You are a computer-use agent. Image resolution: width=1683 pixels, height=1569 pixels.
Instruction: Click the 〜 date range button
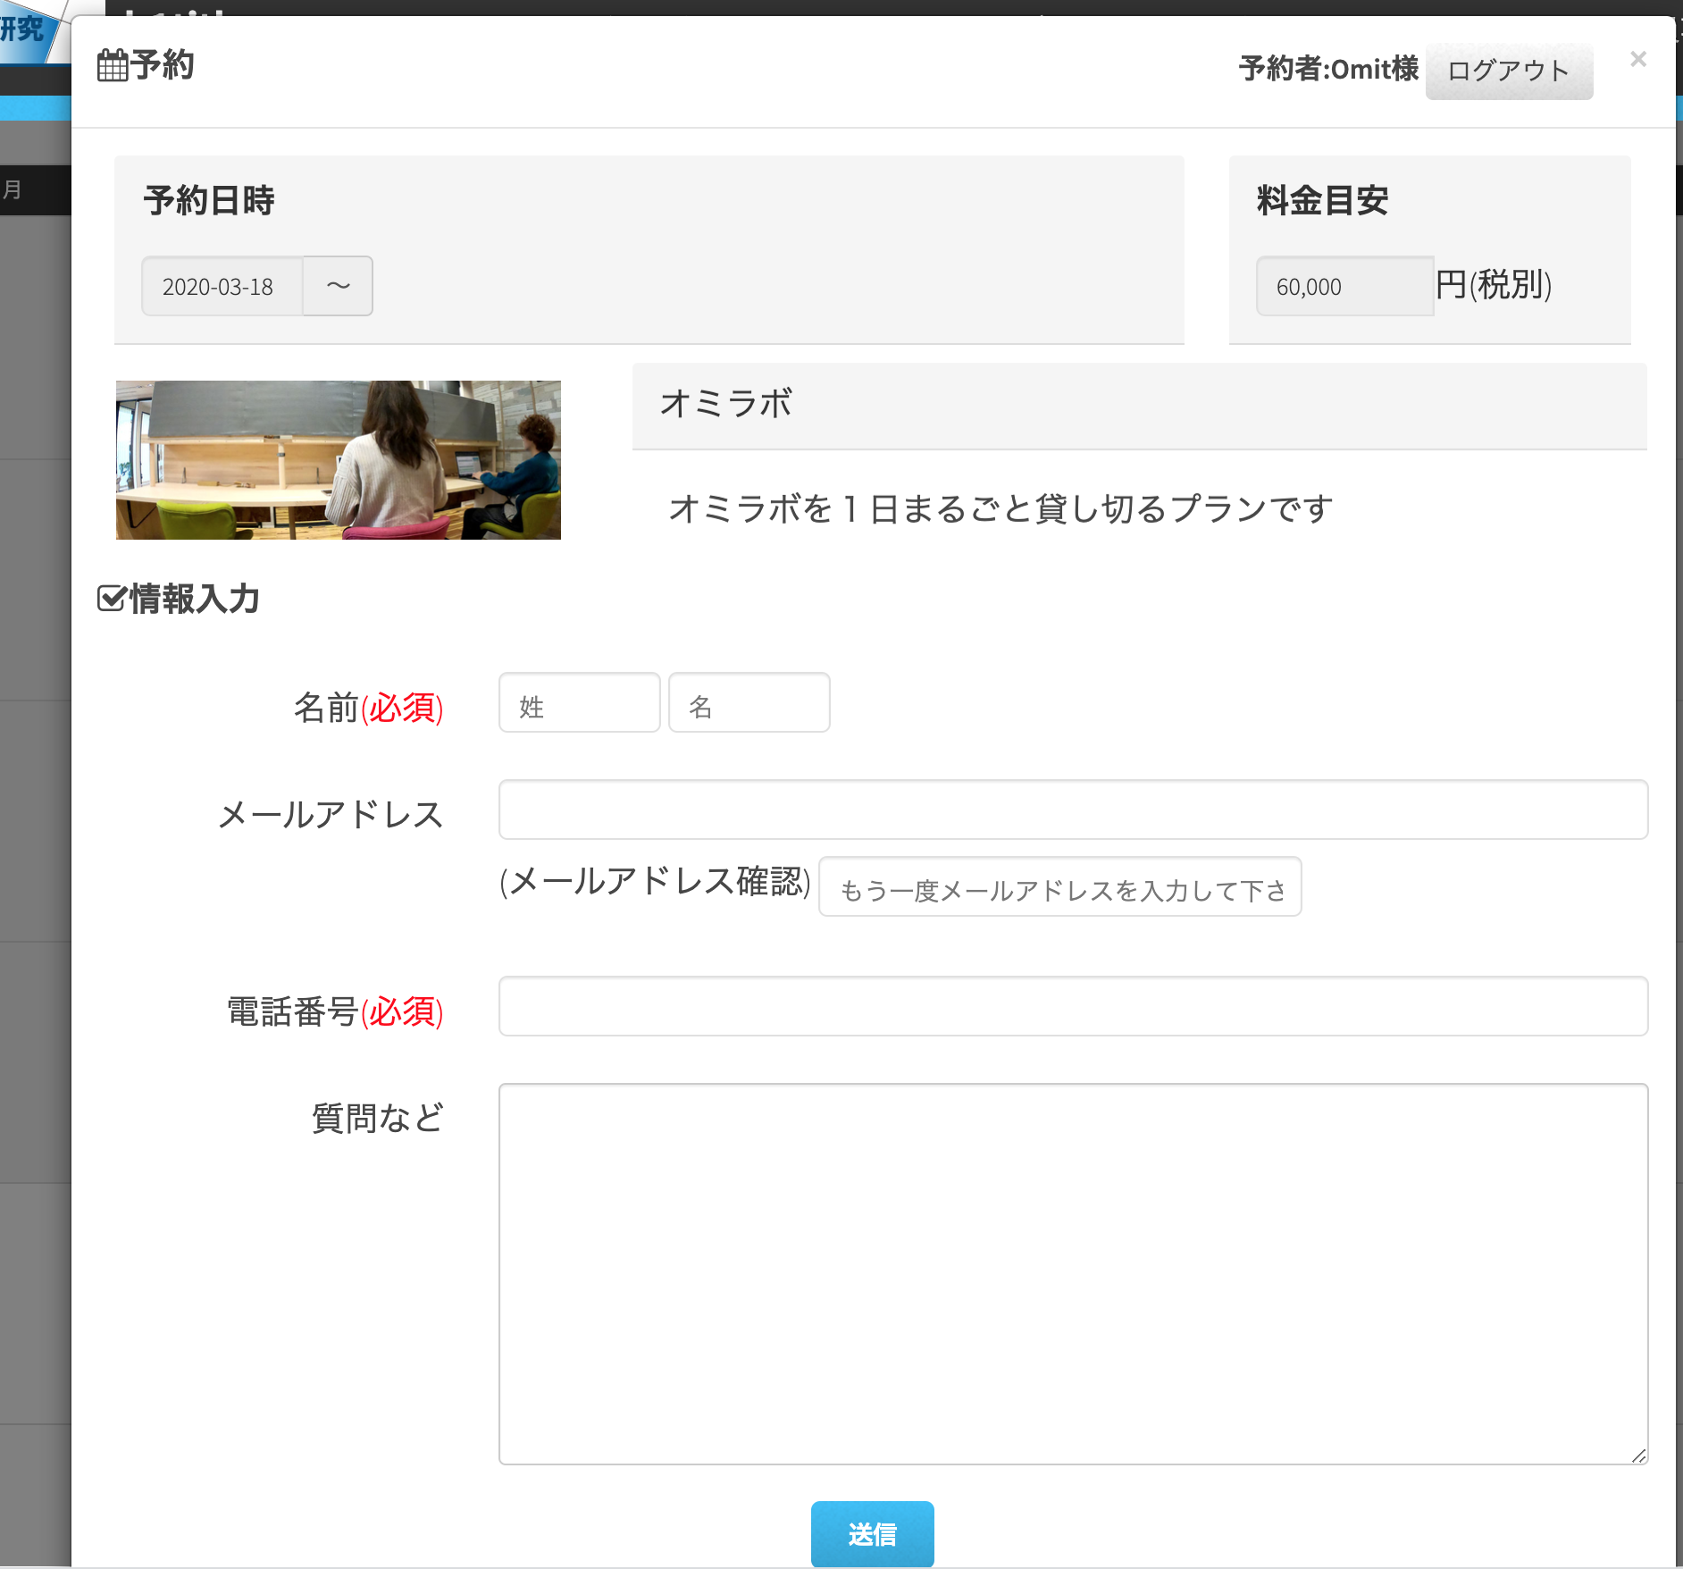point(338,287)
